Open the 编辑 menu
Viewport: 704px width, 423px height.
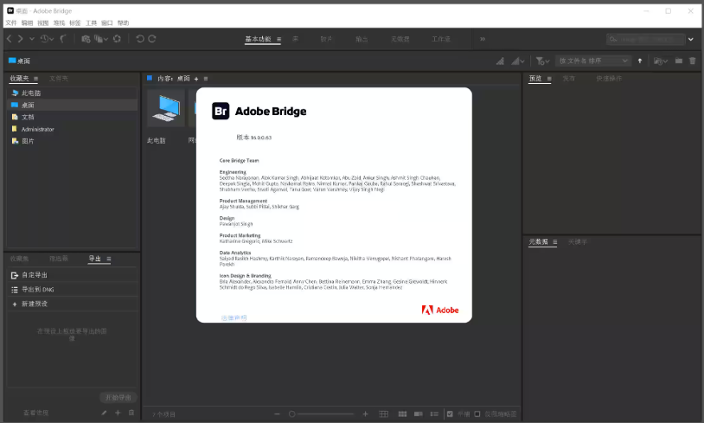click(x=27, y=22)
